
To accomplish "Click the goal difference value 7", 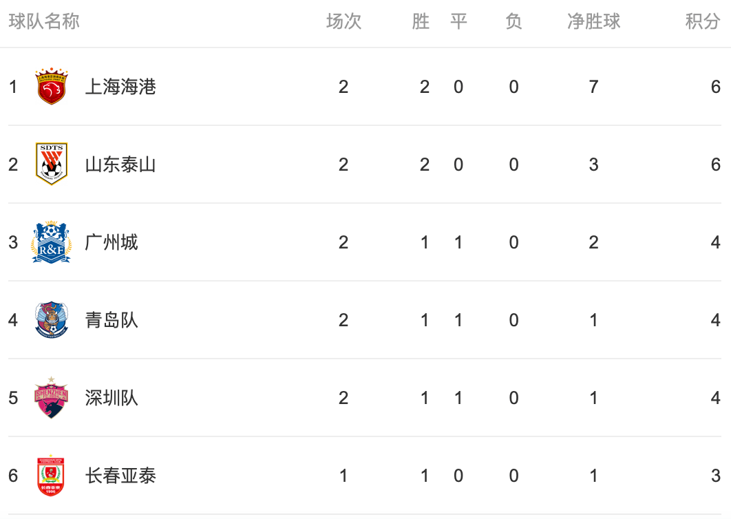I will pyautogui.click(x=593, y=87).
